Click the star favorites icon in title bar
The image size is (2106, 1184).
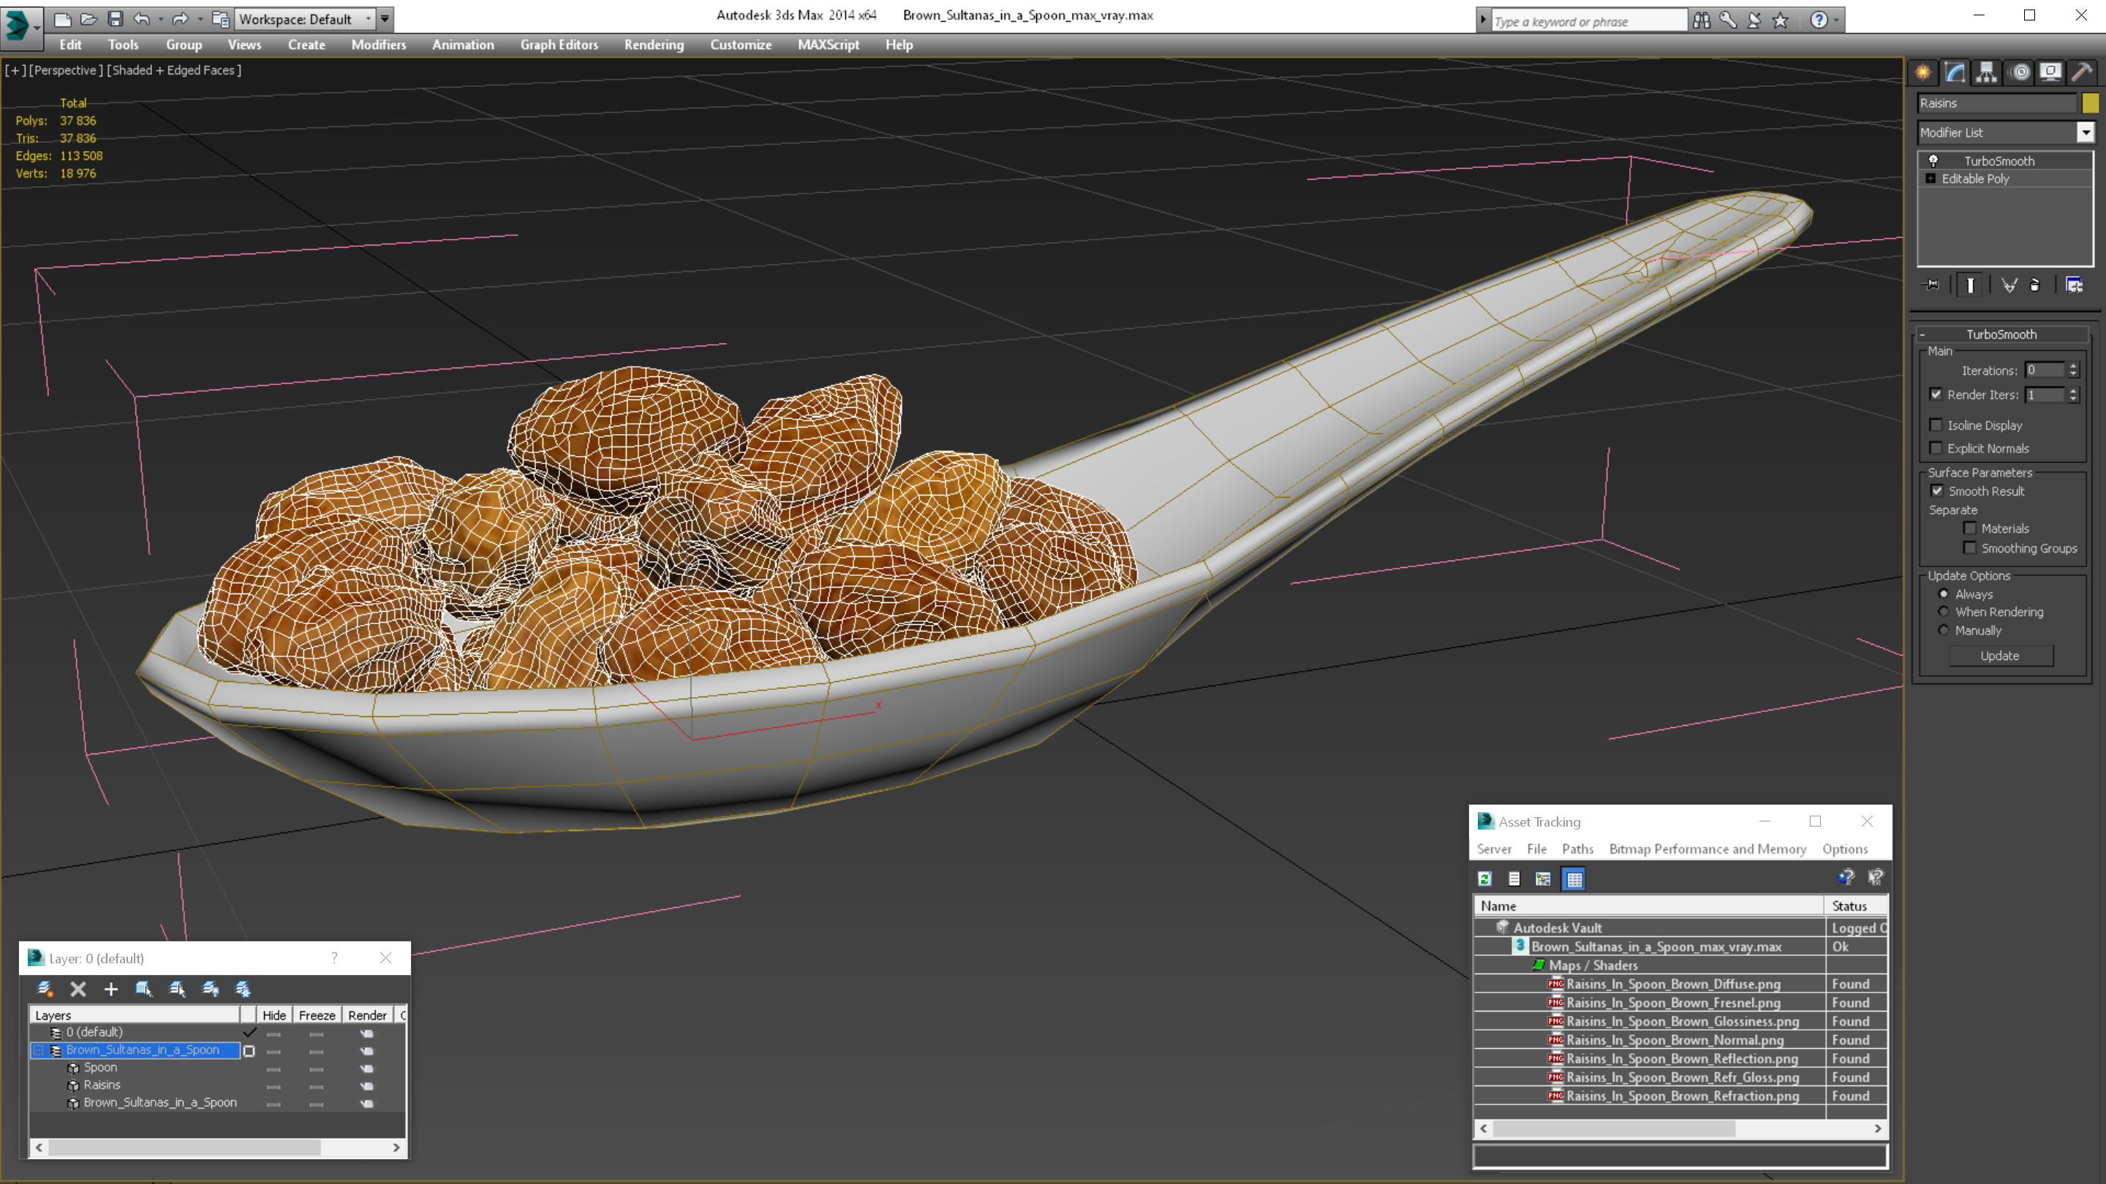[1781, 20]
